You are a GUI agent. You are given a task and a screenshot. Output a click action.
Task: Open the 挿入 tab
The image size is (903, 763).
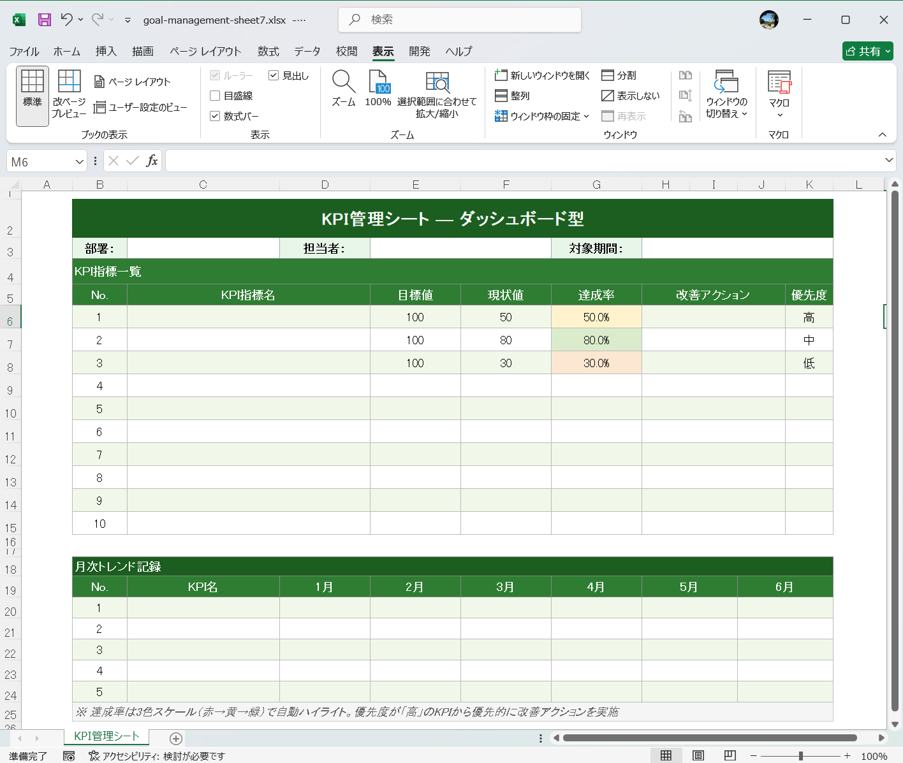tap(106, 52)
